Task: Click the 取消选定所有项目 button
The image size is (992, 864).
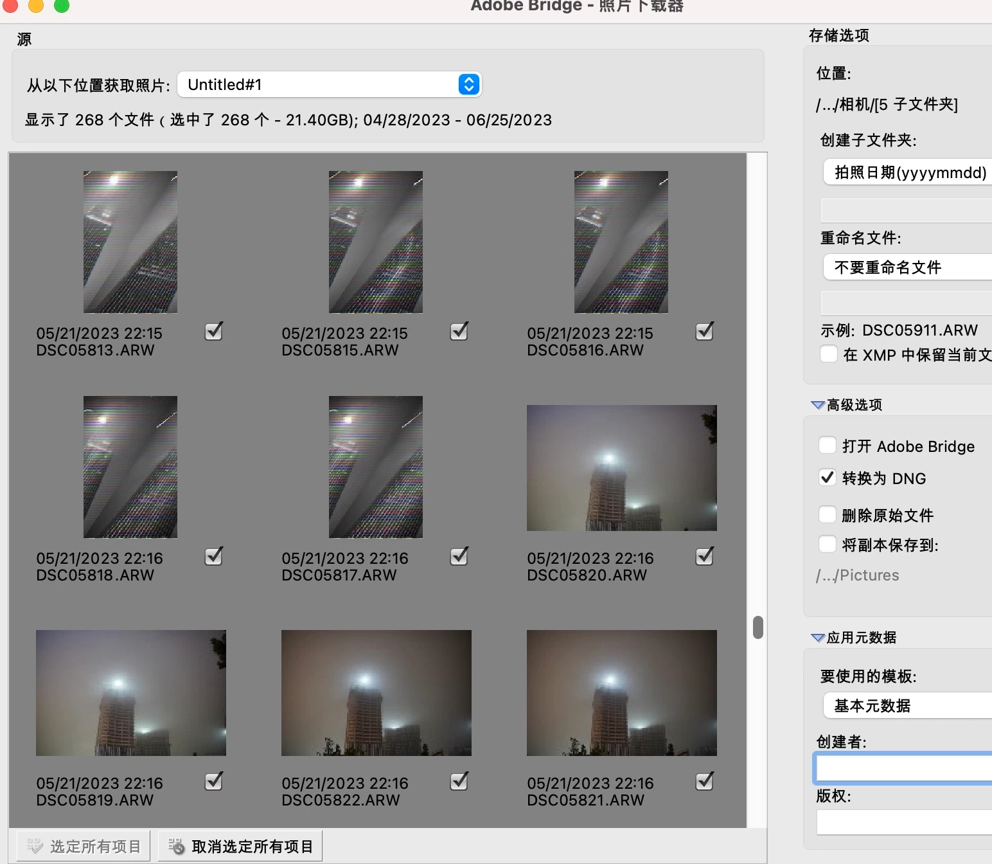Action: (240, 846)
